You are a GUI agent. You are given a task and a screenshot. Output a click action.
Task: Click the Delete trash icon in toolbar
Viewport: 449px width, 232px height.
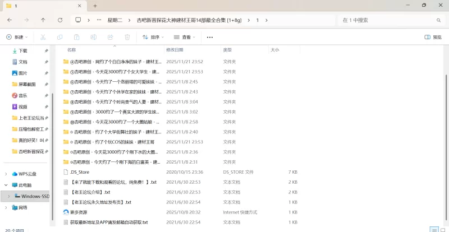tap(127, 38)
